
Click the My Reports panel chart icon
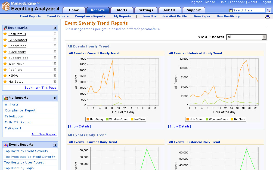point(6,98)
